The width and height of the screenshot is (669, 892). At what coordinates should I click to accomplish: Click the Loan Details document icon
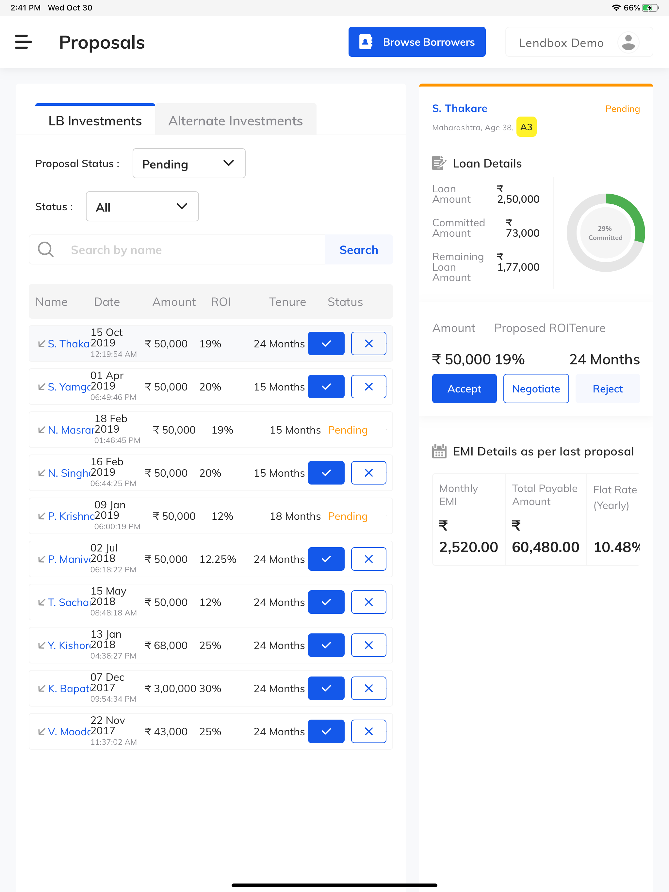coord(439,163)
